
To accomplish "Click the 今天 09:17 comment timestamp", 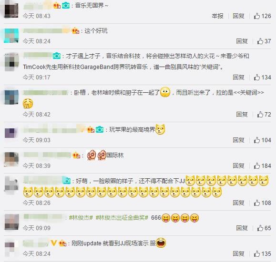I will (37, 77).
